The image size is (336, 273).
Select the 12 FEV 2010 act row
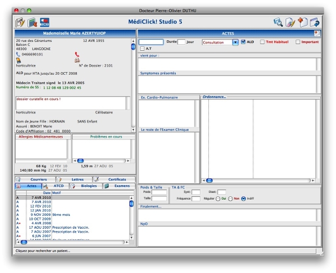tap(73, 206)
